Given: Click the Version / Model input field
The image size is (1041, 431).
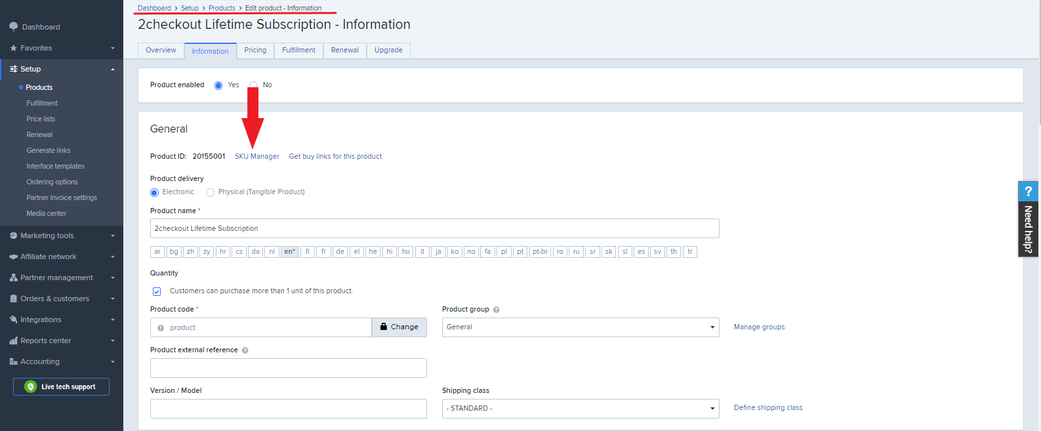Looking at the screenshot, I should tap(289, 409).
